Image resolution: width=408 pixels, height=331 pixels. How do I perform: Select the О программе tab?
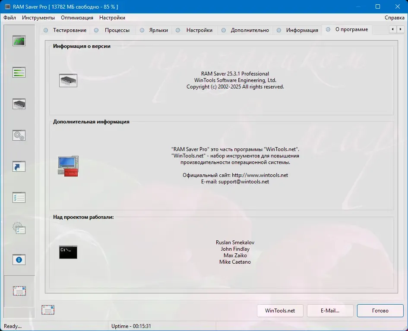(347, 29)
